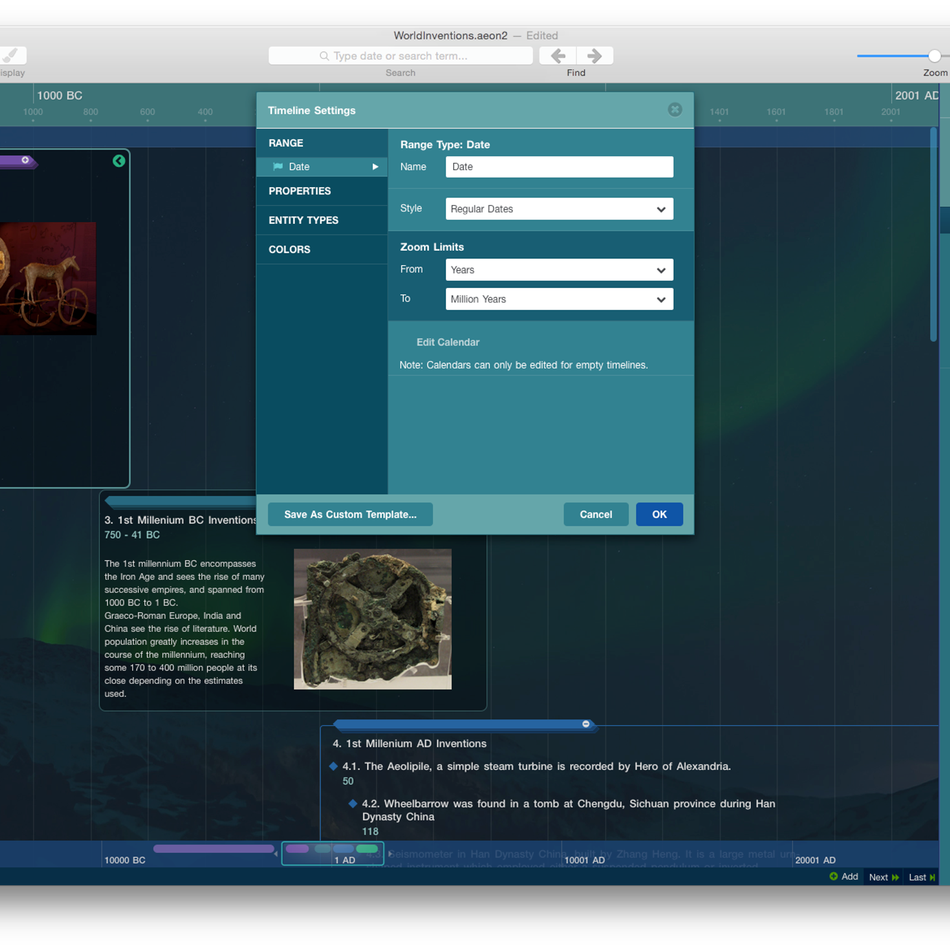Image resolution: width=950 pixels, height=950 pixels.
Task: Click the '2001 AD' ruler label
Action: coord(917,96)
